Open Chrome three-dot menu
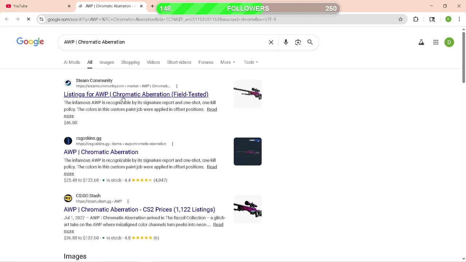This screenshot has width=466, height=262. pyautogui.click(x=459, y=19)
